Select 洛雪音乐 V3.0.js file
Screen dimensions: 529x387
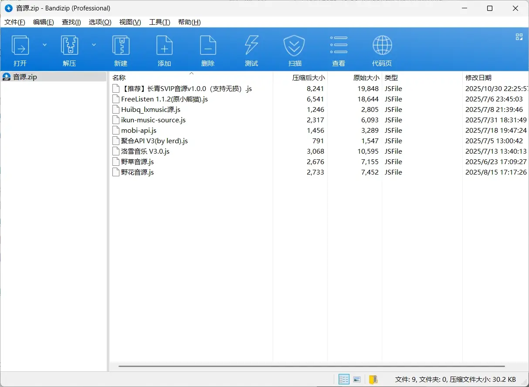coord(145,151)
